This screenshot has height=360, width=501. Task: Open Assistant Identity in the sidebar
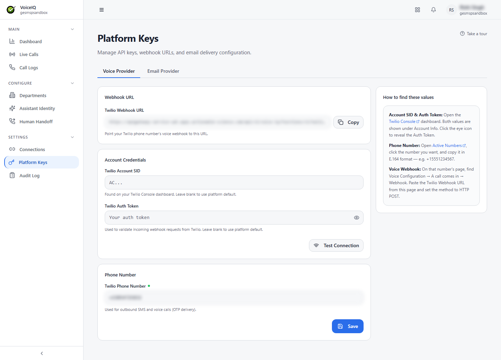click(41, 108)
